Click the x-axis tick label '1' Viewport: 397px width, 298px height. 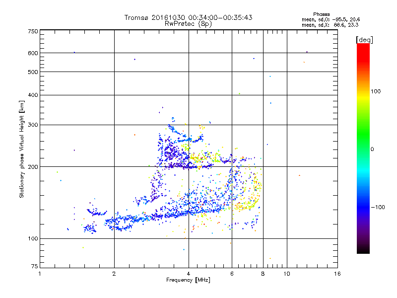point(40,274)
